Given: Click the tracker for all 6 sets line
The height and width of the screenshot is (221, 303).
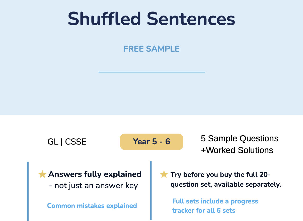Looking at the screenshot, I should pos(204,210).
